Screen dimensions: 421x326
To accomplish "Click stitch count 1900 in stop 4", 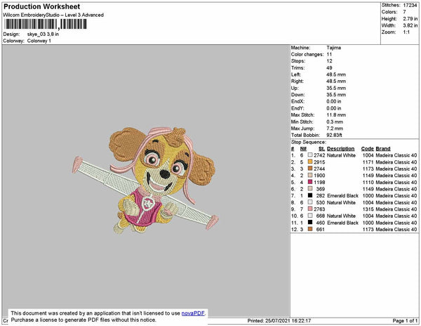I will pos(319,175).
